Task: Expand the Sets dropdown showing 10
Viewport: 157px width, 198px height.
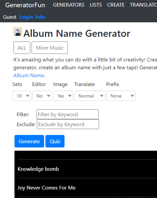Action: pyautogui.click(x=22, y=96)
